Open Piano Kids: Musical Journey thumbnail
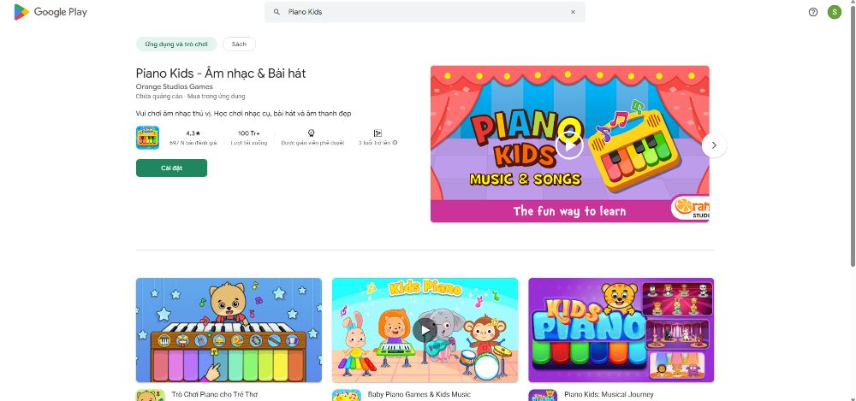 pyautogui.click(x=621, y=330)
